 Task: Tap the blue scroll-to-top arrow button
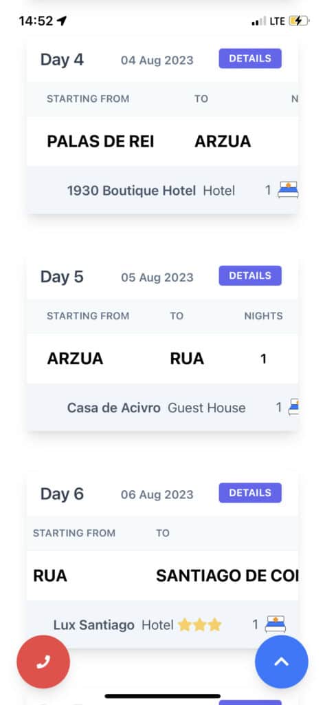coord(282,662)
